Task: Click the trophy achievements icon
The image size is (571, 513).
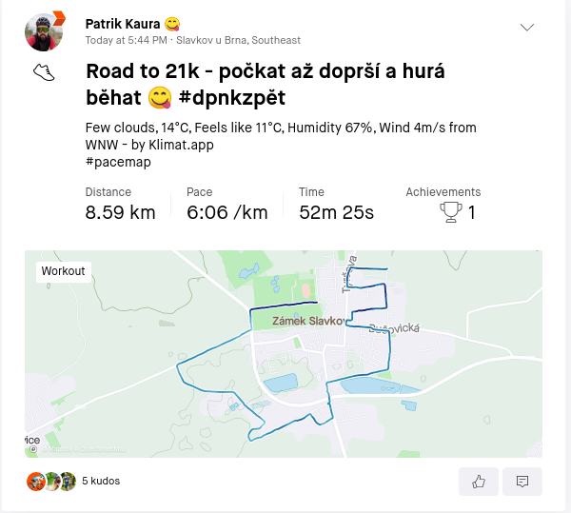Action: pyautogui.click(x=451, y=212)
